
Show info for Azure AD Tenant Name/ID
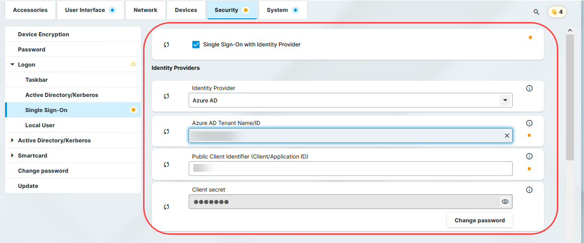529,123
